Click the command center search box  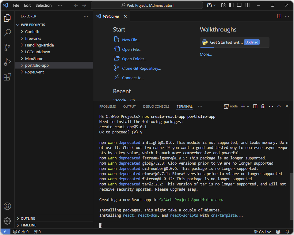point(147,5)
